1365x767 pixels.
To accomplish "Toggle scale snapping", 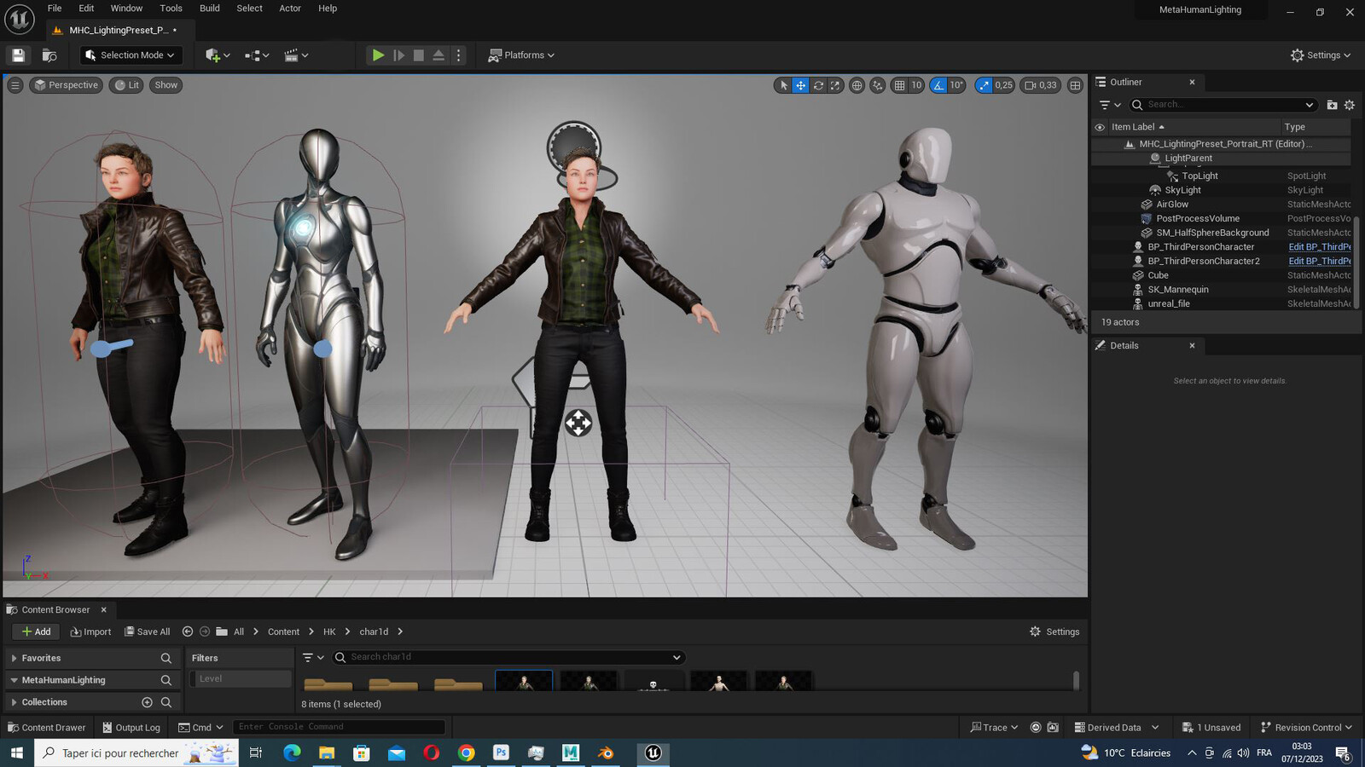I will pyautogui.click(x=984, y=85).
